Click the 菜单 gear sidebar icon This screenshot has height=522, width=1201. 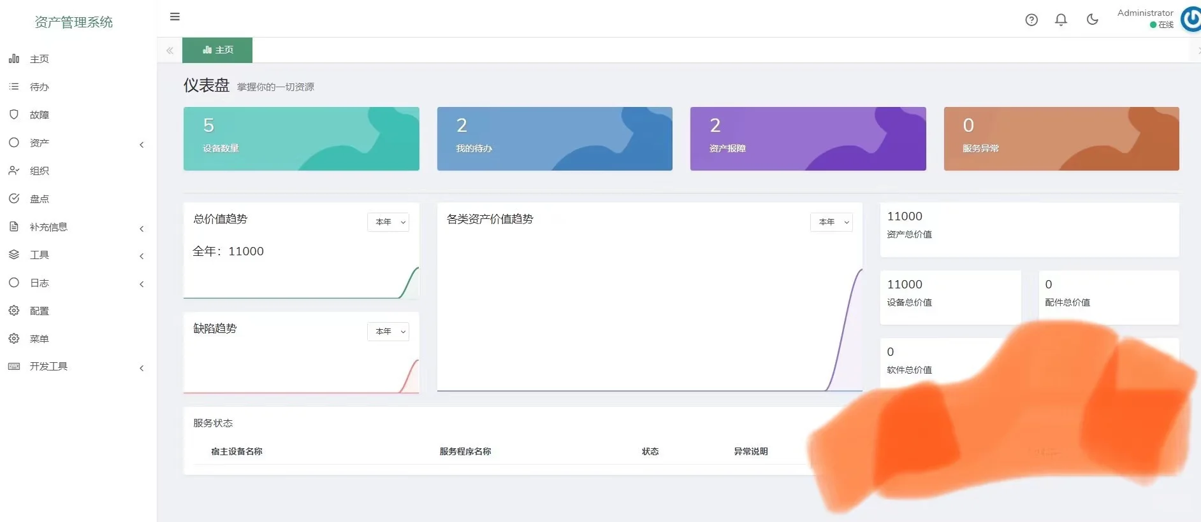(x=14, y=339)
